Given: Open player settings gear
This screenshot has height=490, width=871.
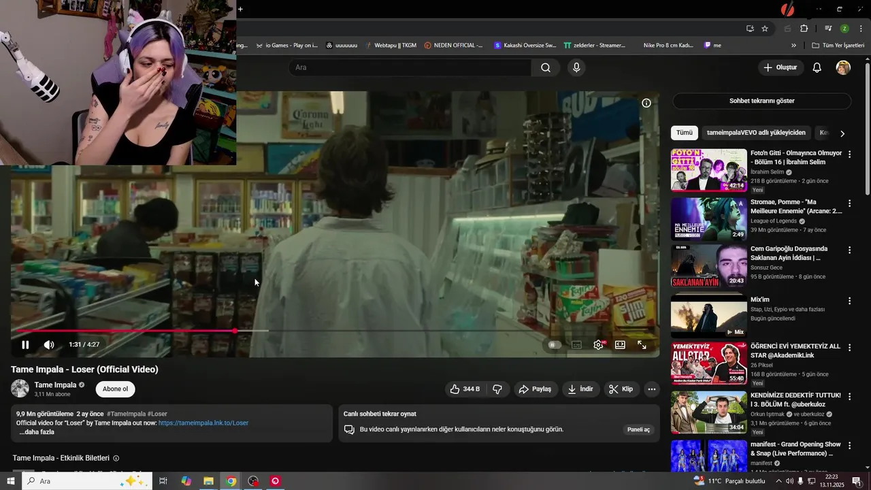Looking at the screenshot, I should pyautogui.click(x=598, y=345).
